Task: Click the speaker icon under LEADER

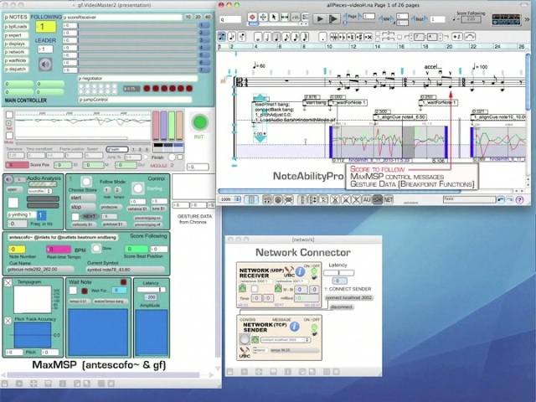Action: click(44, 64)
